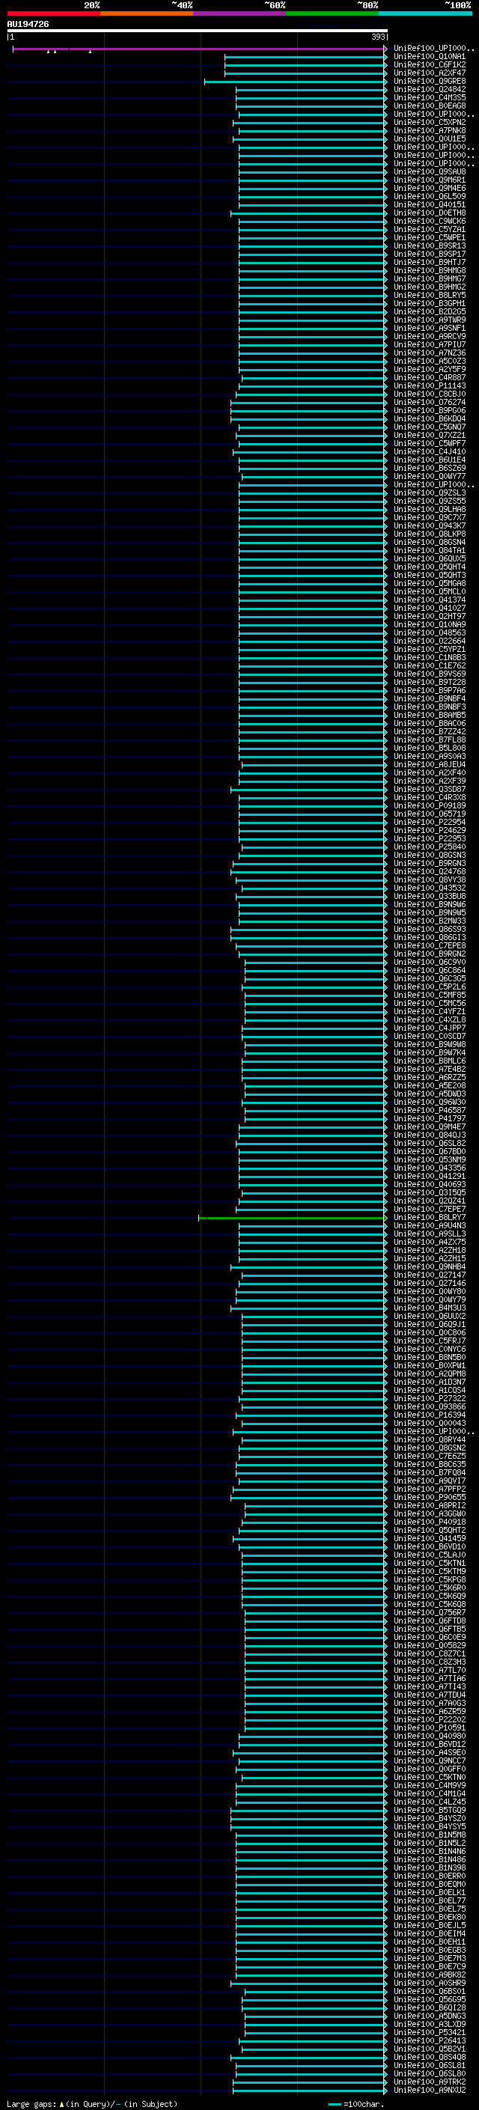Click the UniRef100_P22954 label
This screenshot has height=2110, width=479.
[430, 823]
